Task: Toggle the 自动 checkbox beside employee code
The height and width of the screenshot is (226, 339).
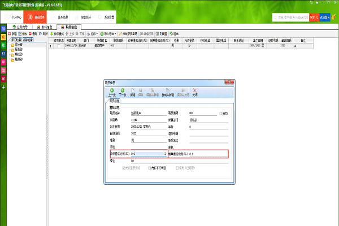Action: pyautogui.click(x=221, y=114)
